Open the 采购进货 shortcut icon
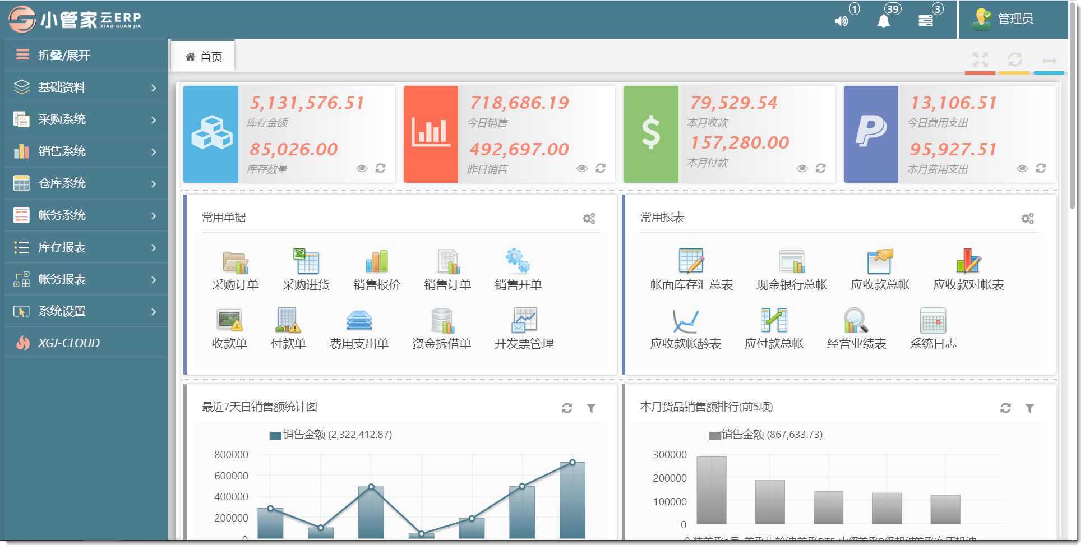Viewport: 1085px width, 549px height. [306, 262]
